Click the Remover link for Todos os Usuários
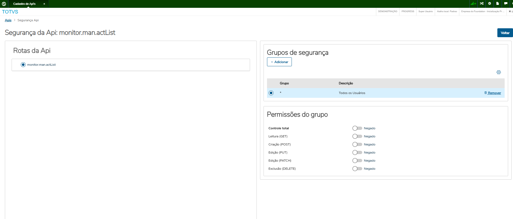Screen dimensions: 513x219 click(493, 93)
